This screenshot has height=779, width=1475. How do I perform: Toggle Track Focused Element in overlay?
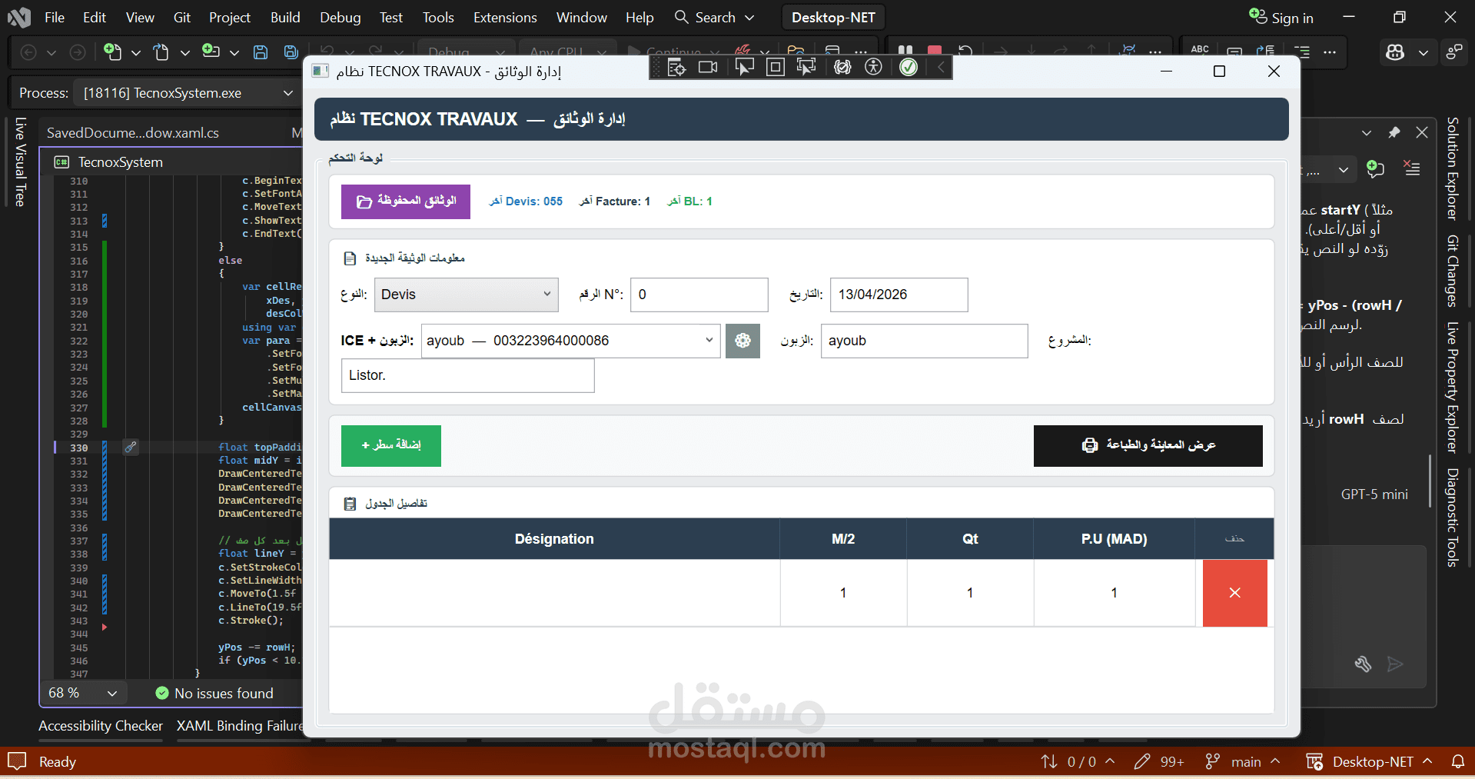click(806, 68)
